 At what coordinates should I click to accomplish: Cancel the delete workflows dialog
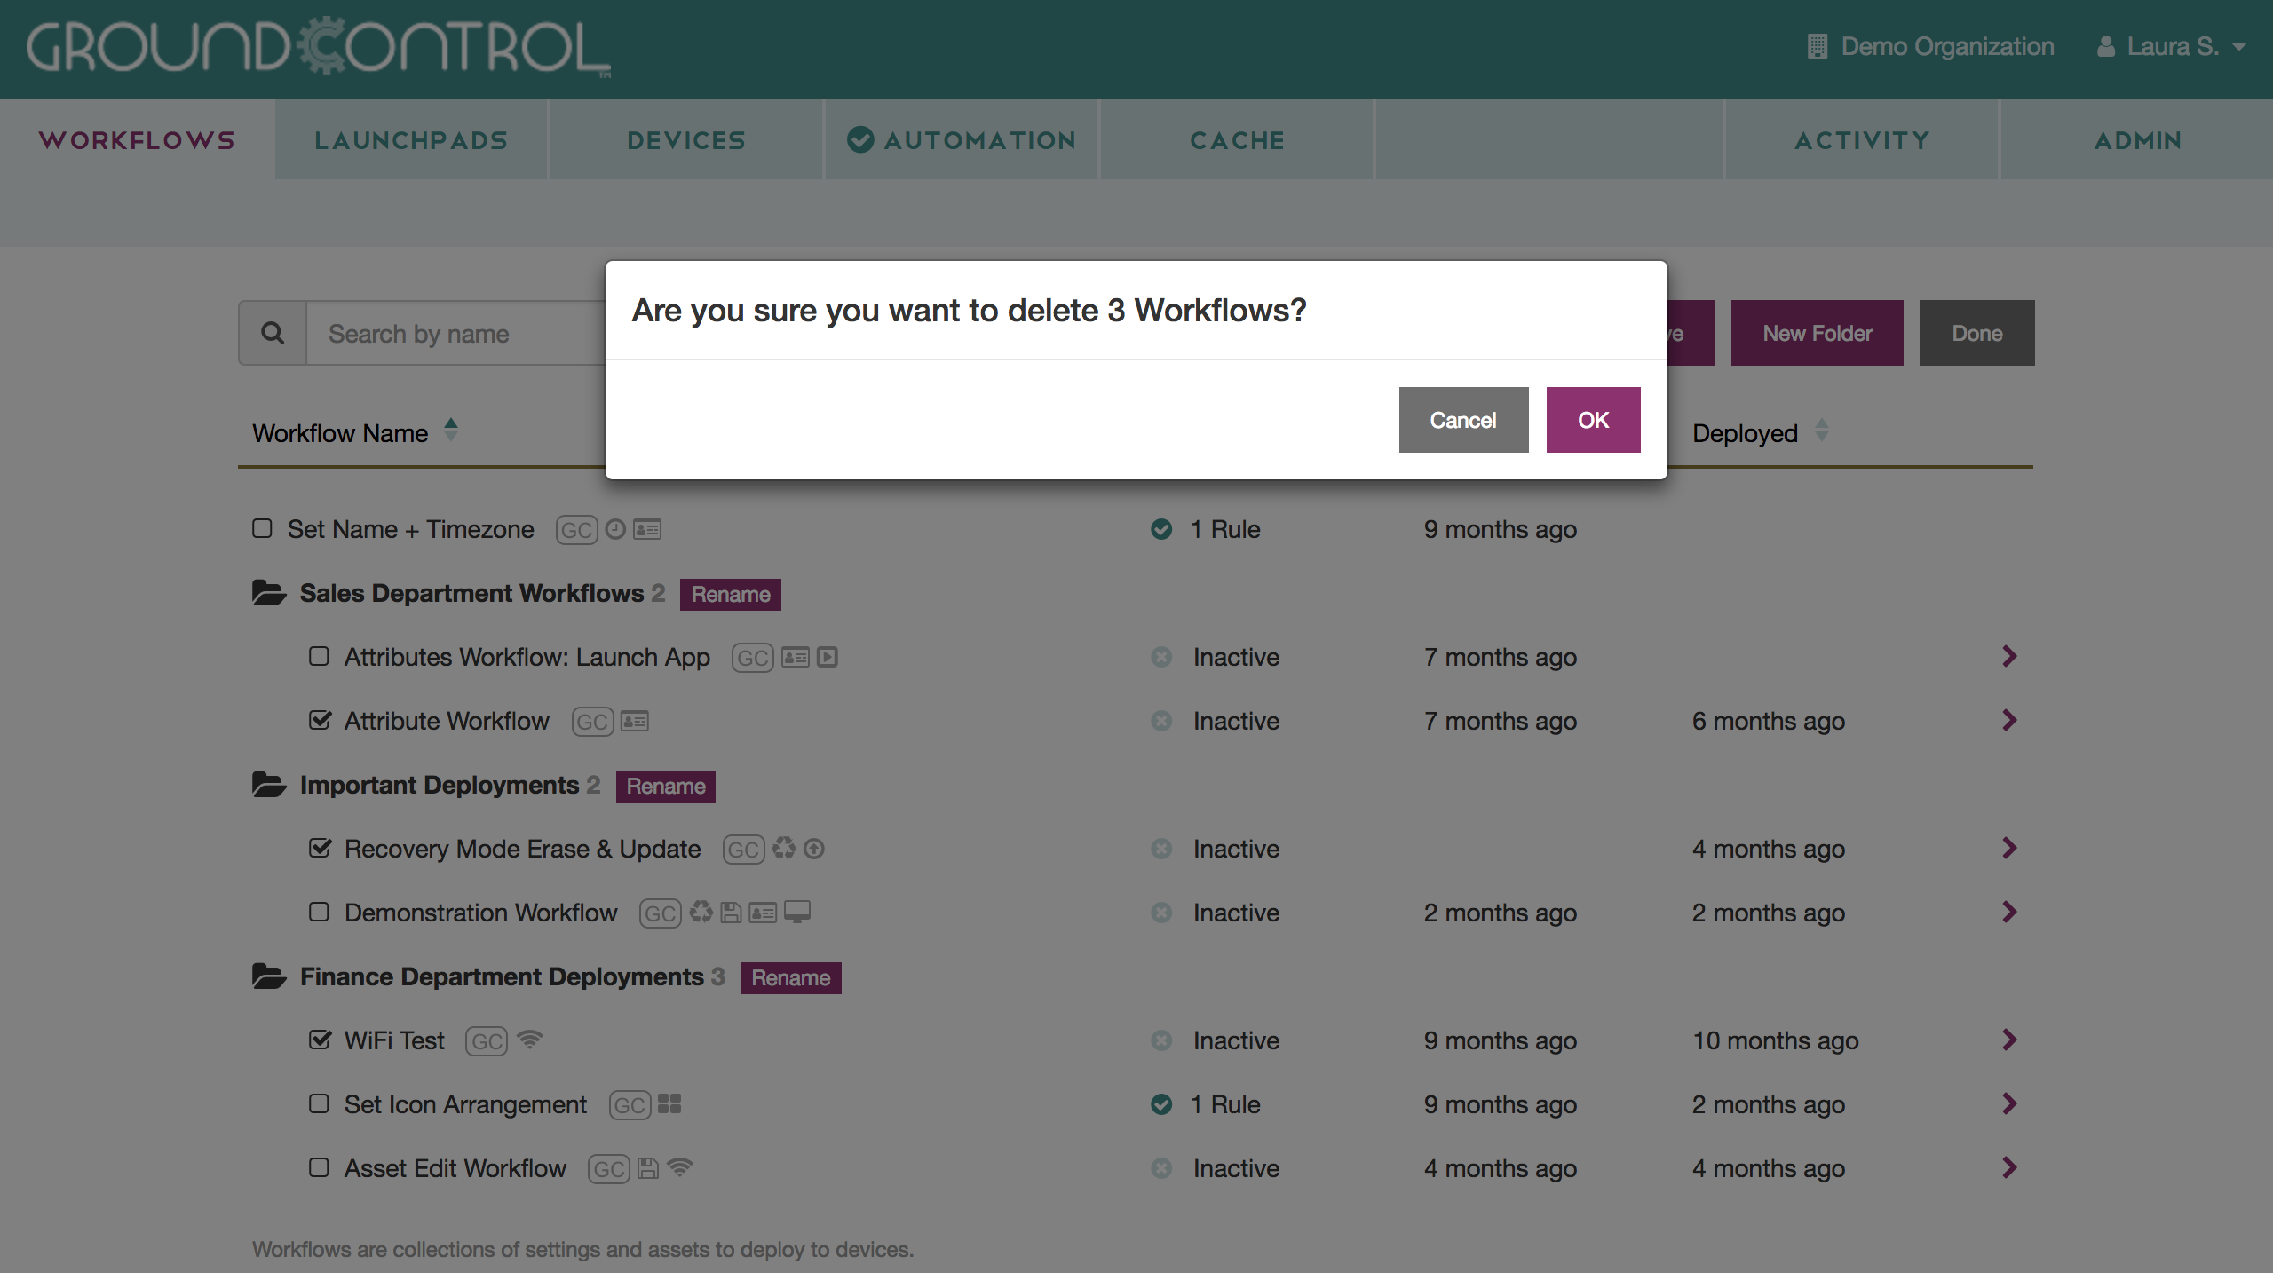[x=1463, y=420]
